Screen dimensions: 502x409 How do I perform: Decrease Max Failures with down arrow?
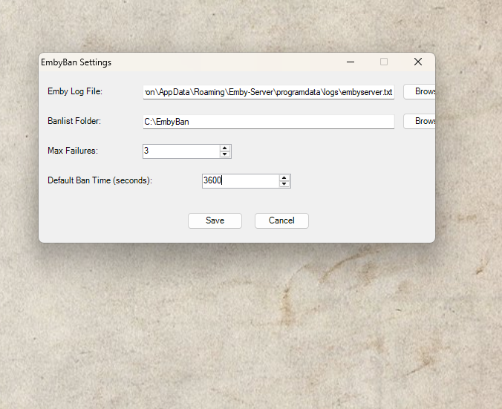[225, 154]
